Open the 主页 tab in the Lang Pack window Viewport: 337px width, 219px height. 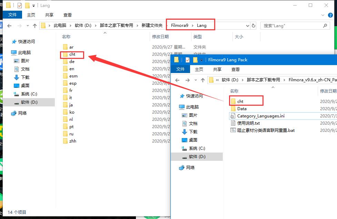tap(199, 70)
